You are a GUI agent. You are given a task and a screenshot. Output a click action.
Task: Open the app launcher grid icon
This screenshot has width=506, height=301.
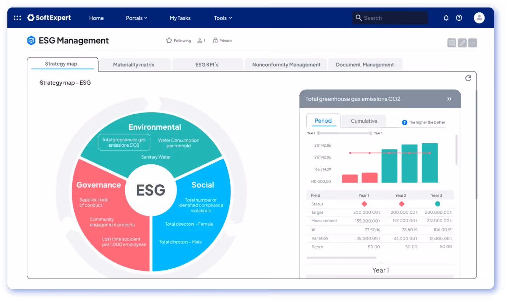(x=17, y=18)
